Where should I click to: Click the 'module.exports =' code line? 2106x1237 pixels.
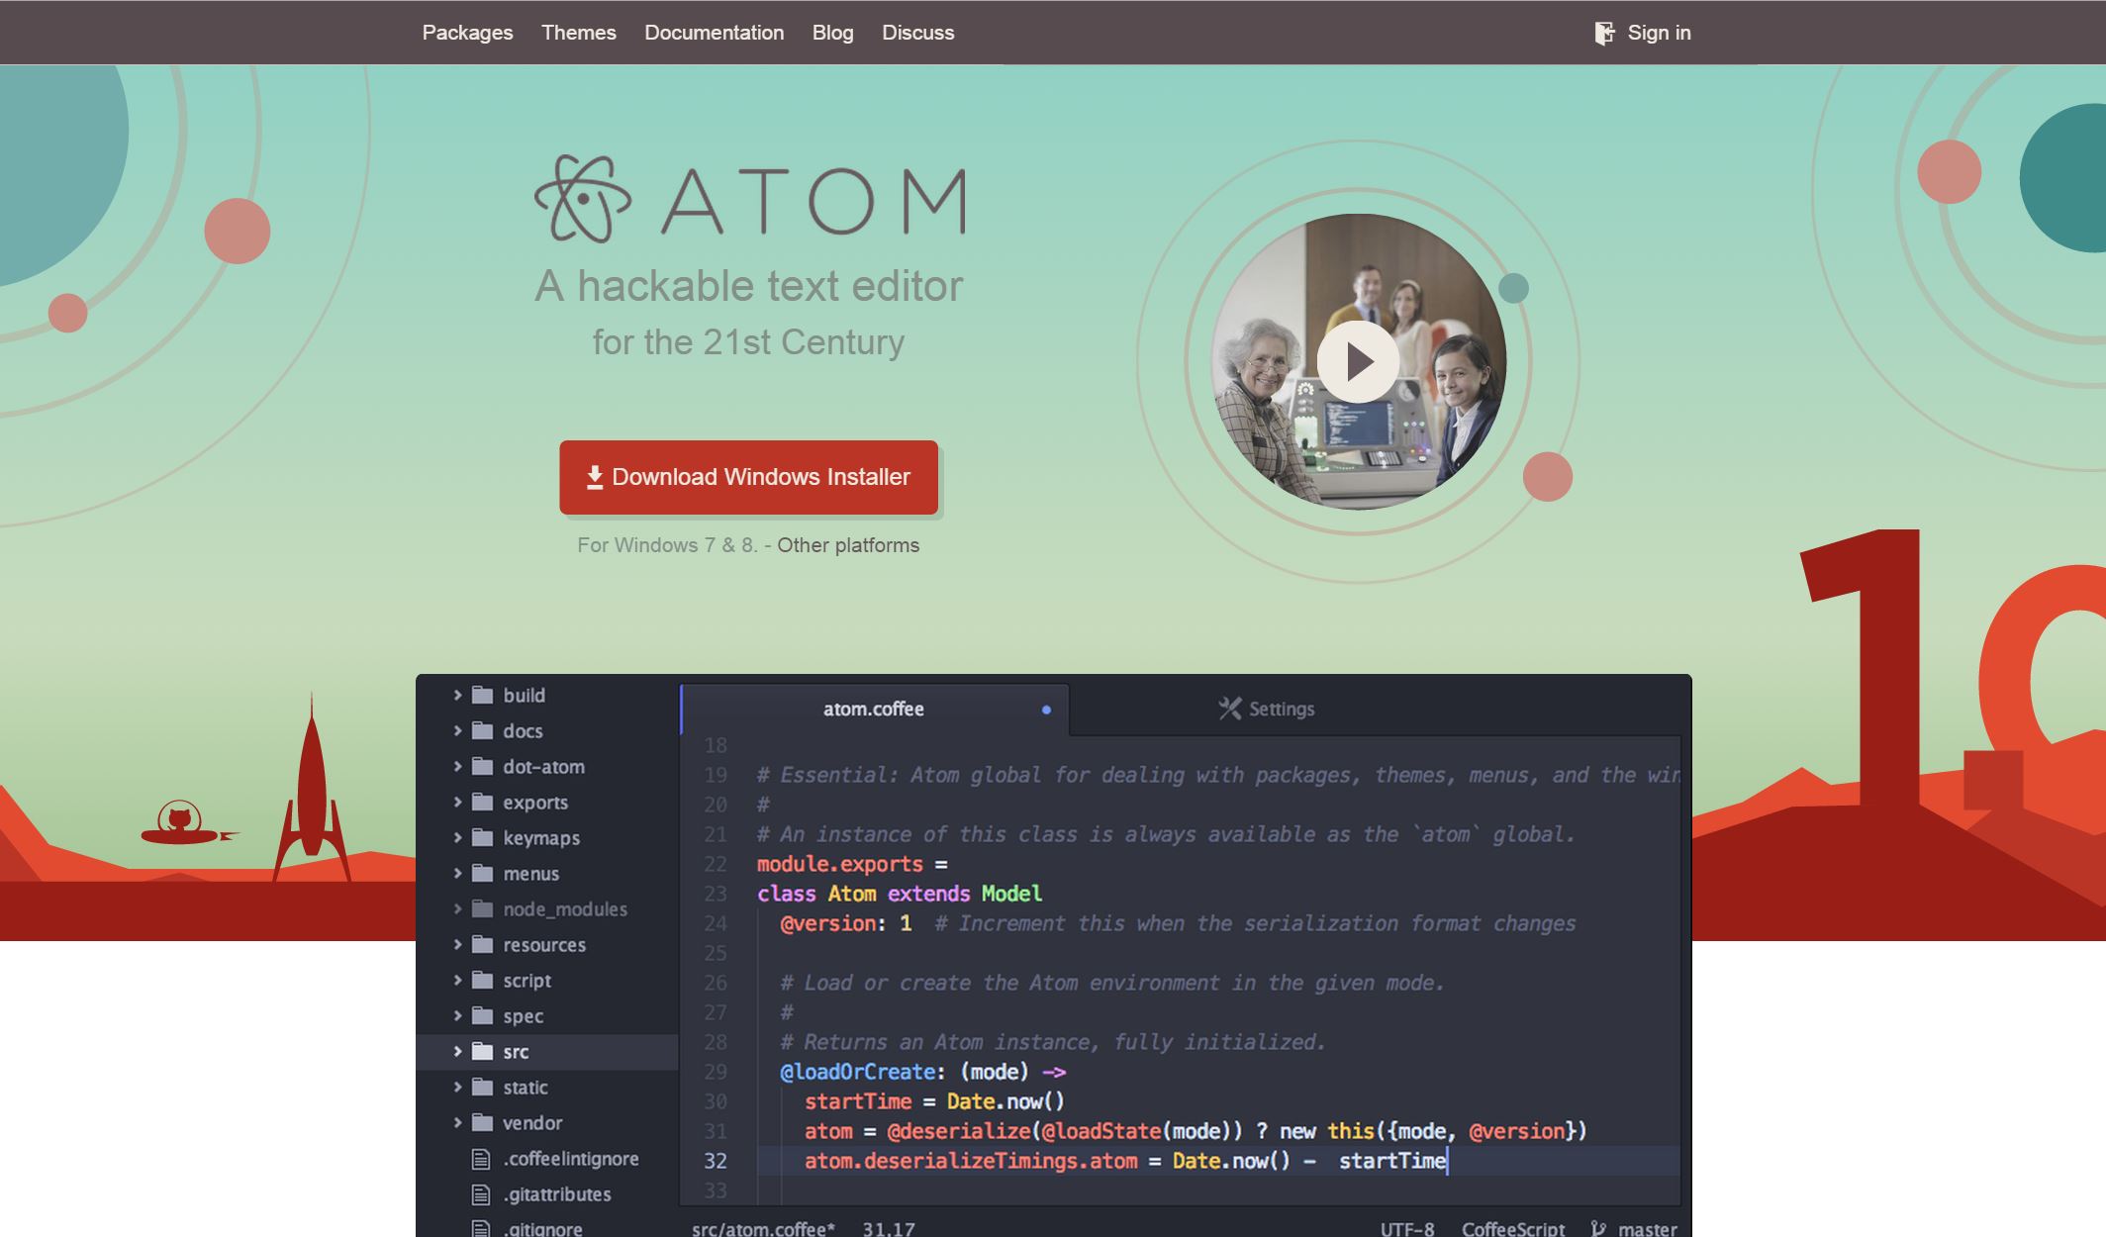pyautogui.click(x=852, y=864)
